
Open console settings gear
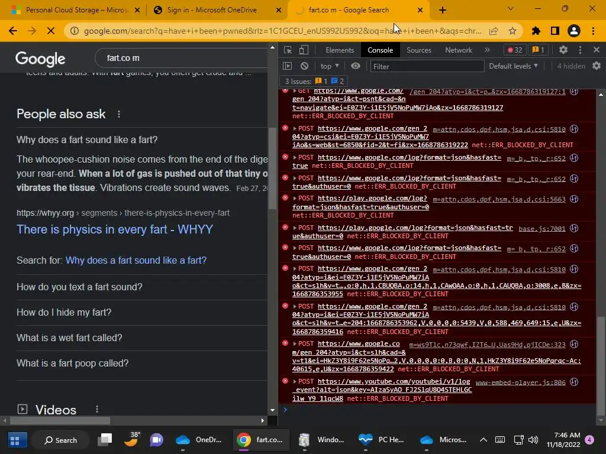pyautogui.click(x=597, y=66)
